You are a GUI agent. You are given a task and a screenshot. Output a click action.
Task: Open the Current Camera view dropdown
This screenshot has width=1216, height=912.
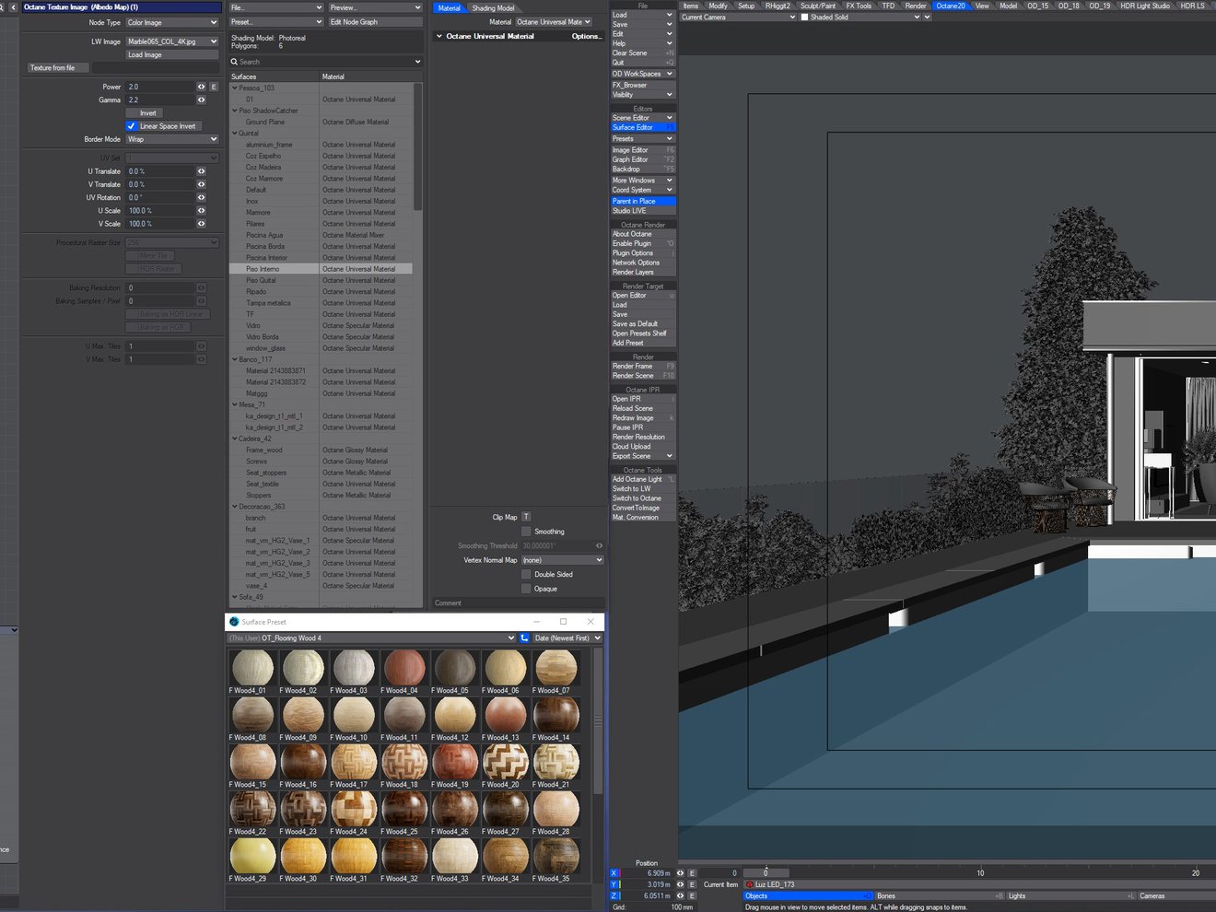coord(738,17)
